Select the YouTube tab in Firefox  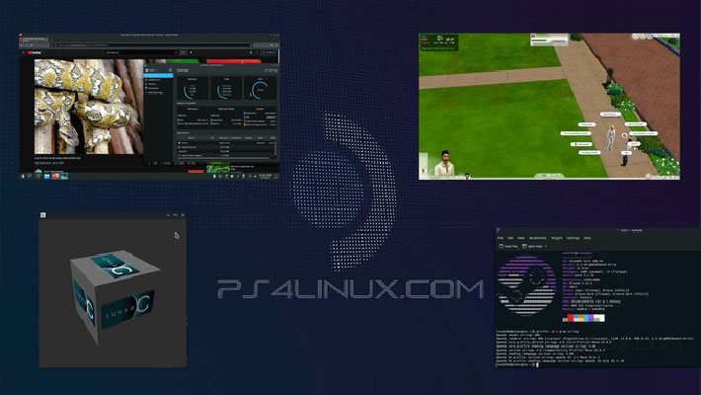pos(34,39)
